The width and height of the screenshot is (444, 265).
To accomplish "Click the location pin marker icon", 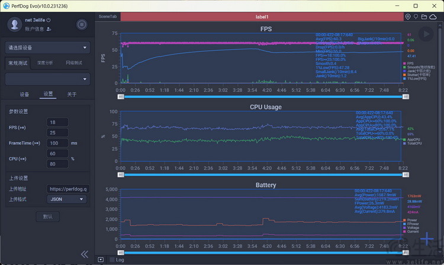I will (408, 17).
